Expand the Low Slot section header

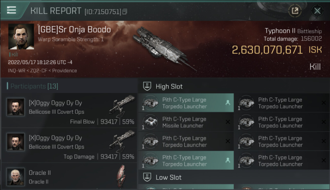[169, 177]
